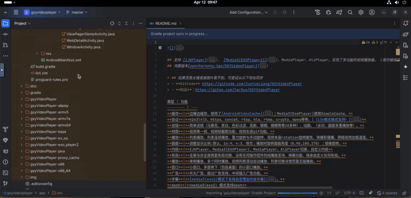The height and width of the screenshot is (198, 411).
Task: Open the Gradle tool window
Action: pos(406,34)
